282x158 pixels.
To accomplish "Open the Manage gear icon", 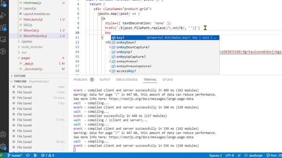I will (3, 147).
